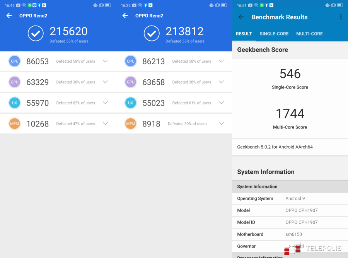
Task: Tap the checkmark circle next to 215620
Action: coord(36,34)
